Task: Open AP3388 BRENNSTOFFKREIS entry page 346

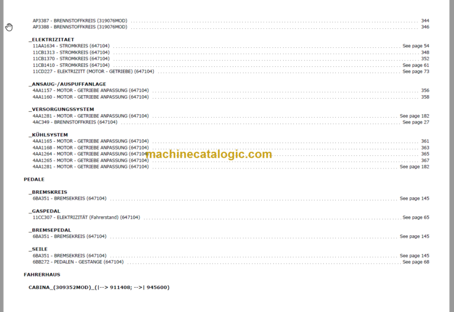Action: [x=231, y=27]
